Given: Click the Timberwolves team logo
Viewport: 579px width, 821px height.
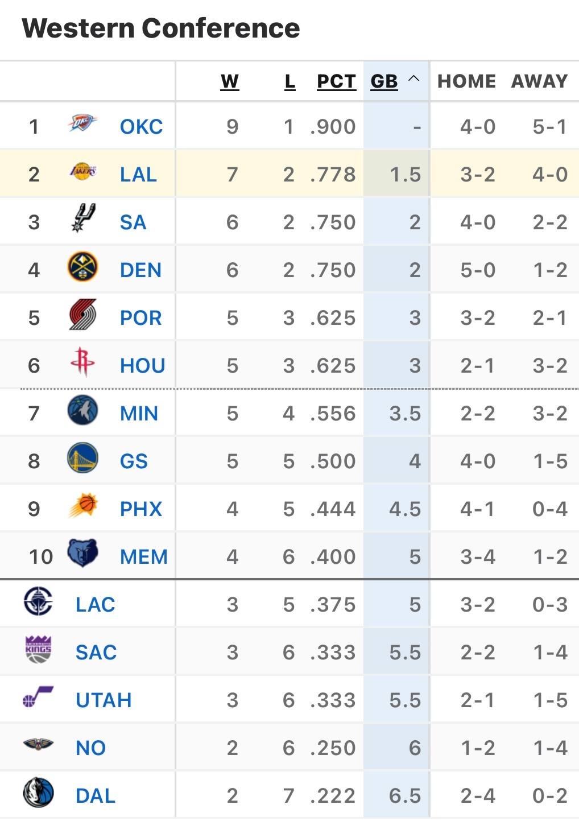Looking at the screenshot, I should point(82,411).
